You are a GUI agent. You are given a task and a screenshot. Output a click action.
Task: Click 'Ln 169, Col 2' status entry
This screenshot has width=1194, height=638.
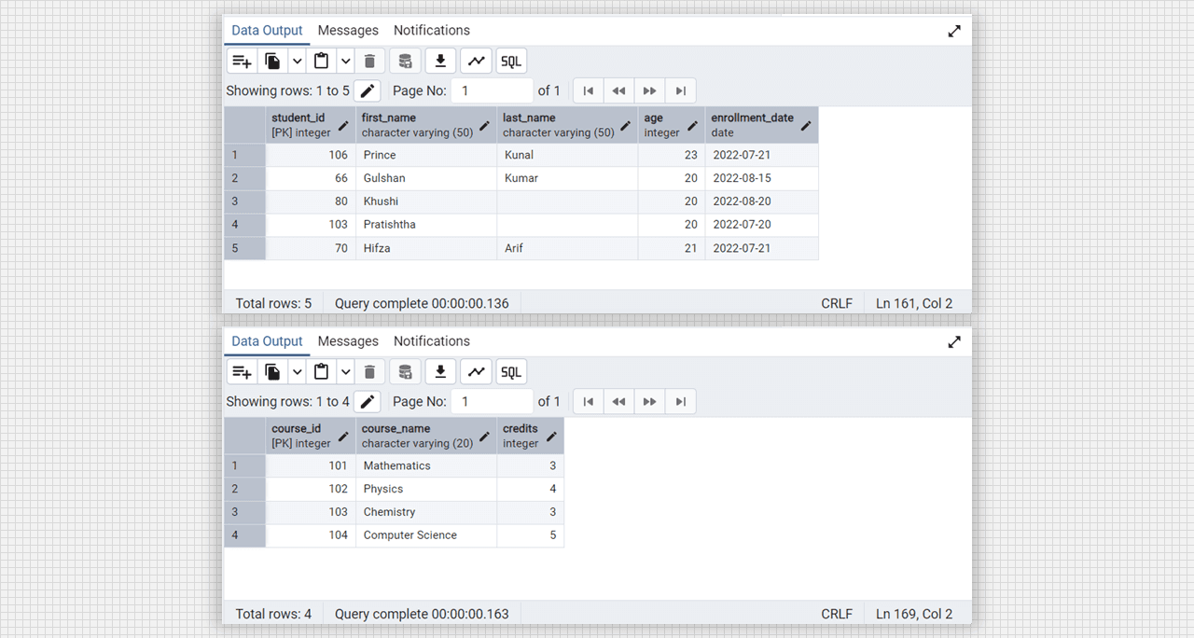coord(914,614)
